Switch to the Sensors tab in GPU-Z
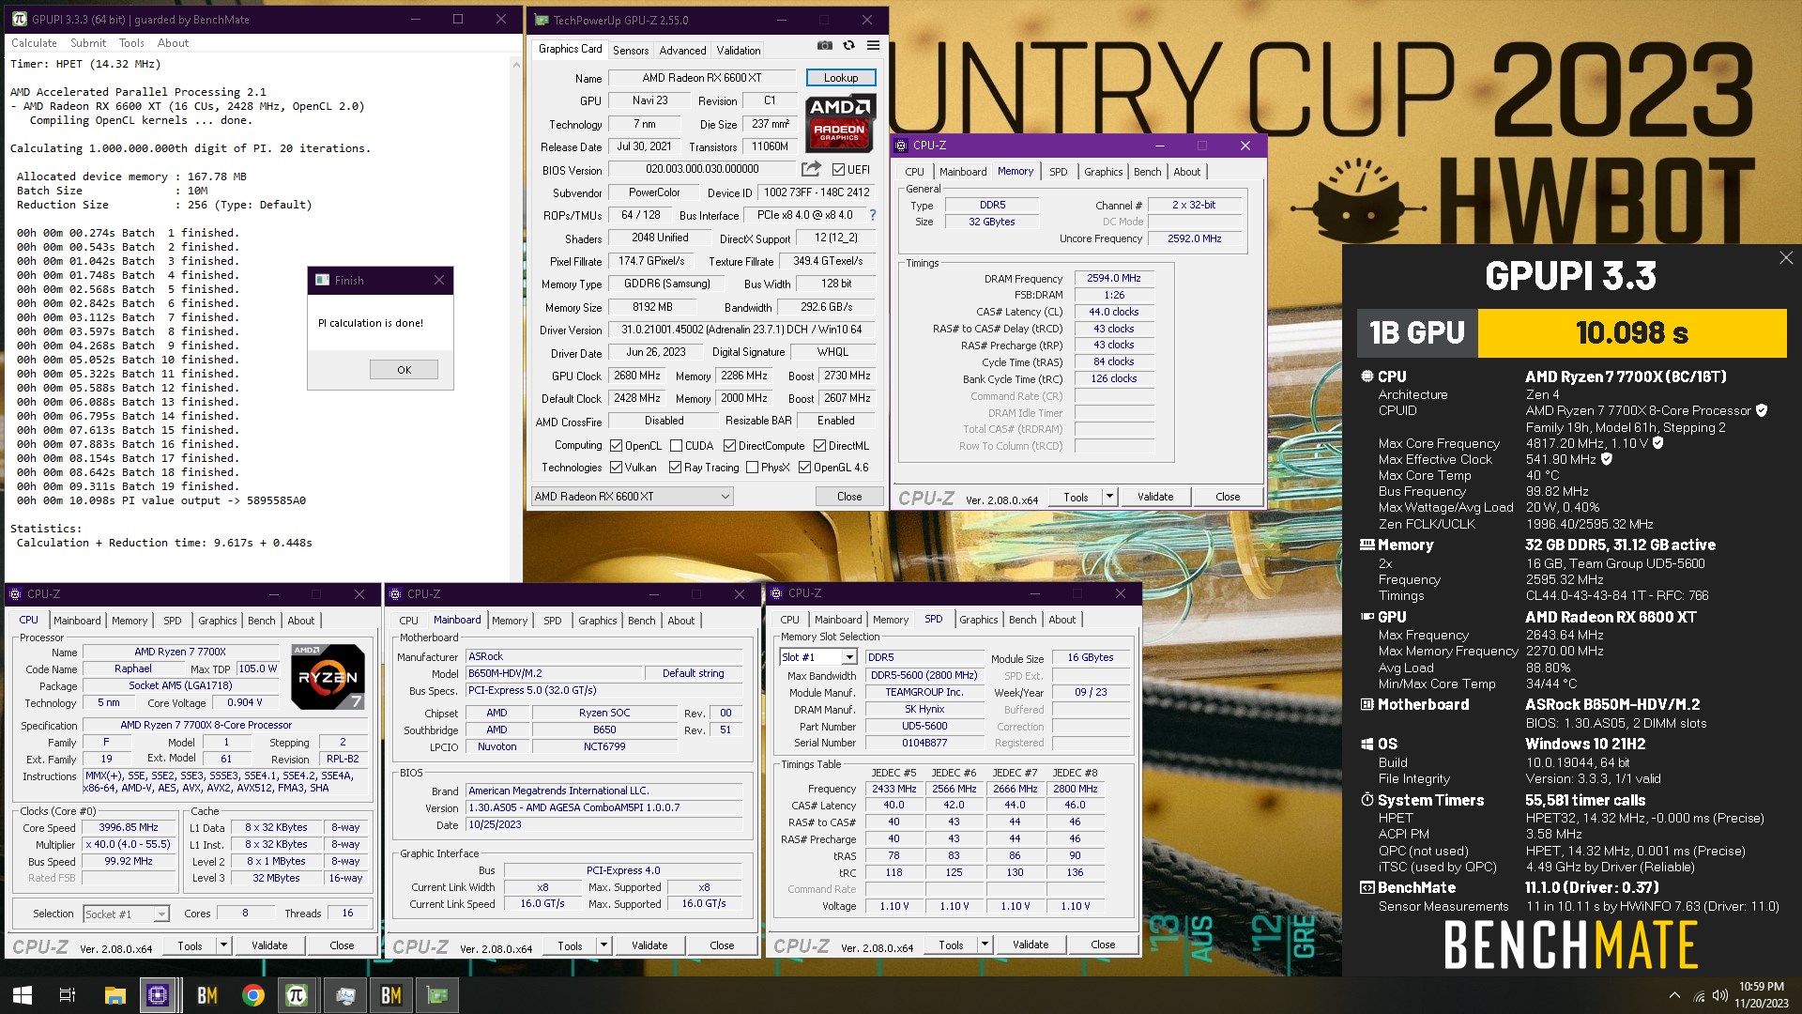The image size is (1802, 1014). [631, 51]
